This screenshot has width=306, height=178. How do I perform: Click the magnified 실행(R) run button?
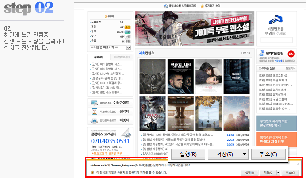click(x=188, y=155)
